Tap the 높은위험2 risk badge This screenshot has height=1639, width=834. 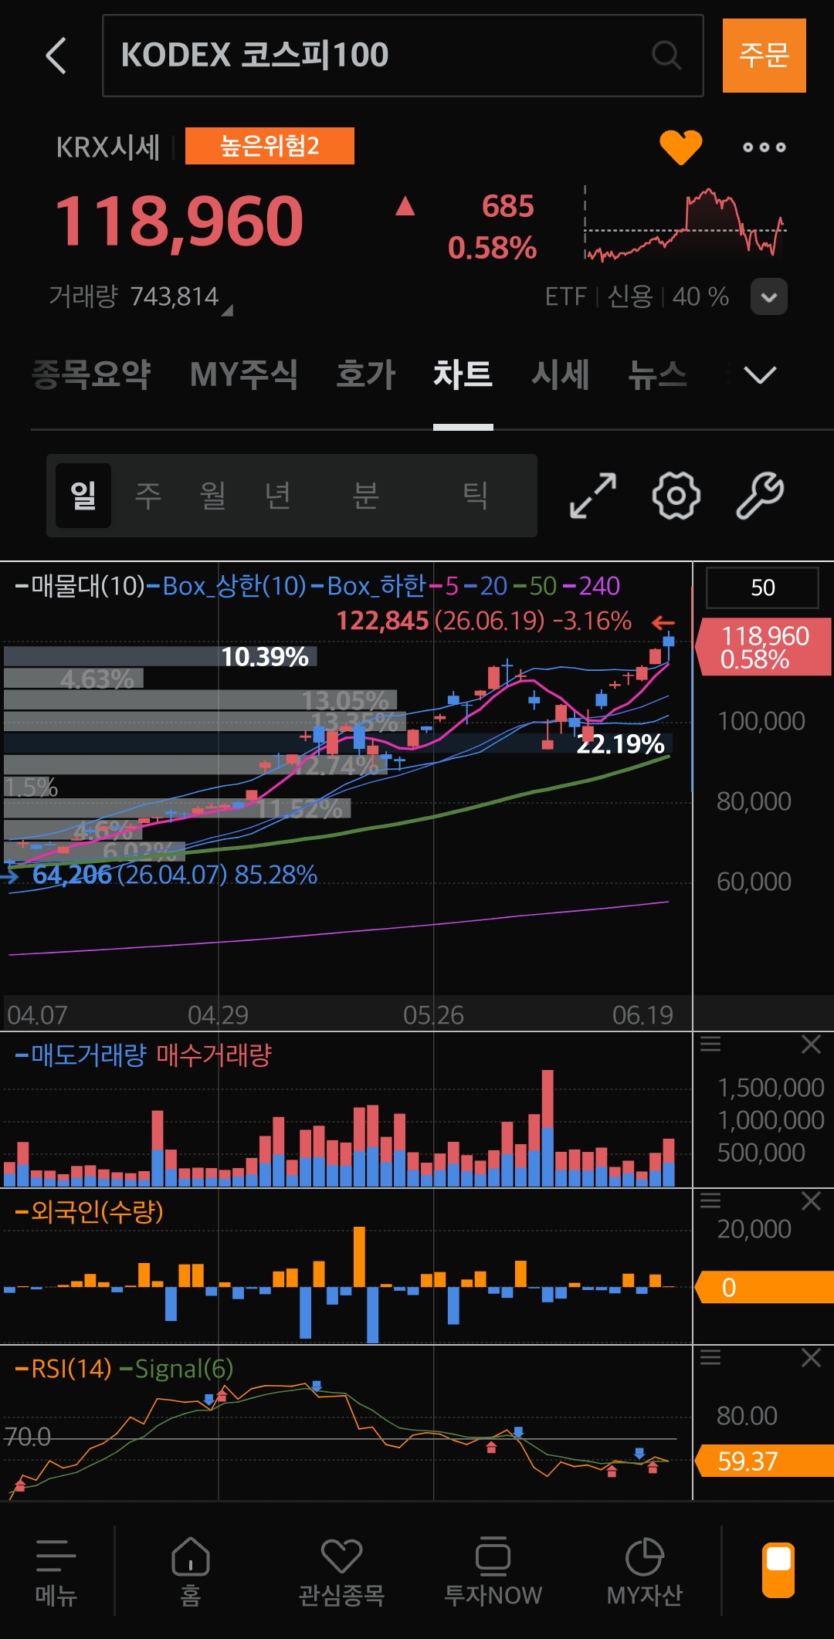pyautogui.click(x=270, y=146)
